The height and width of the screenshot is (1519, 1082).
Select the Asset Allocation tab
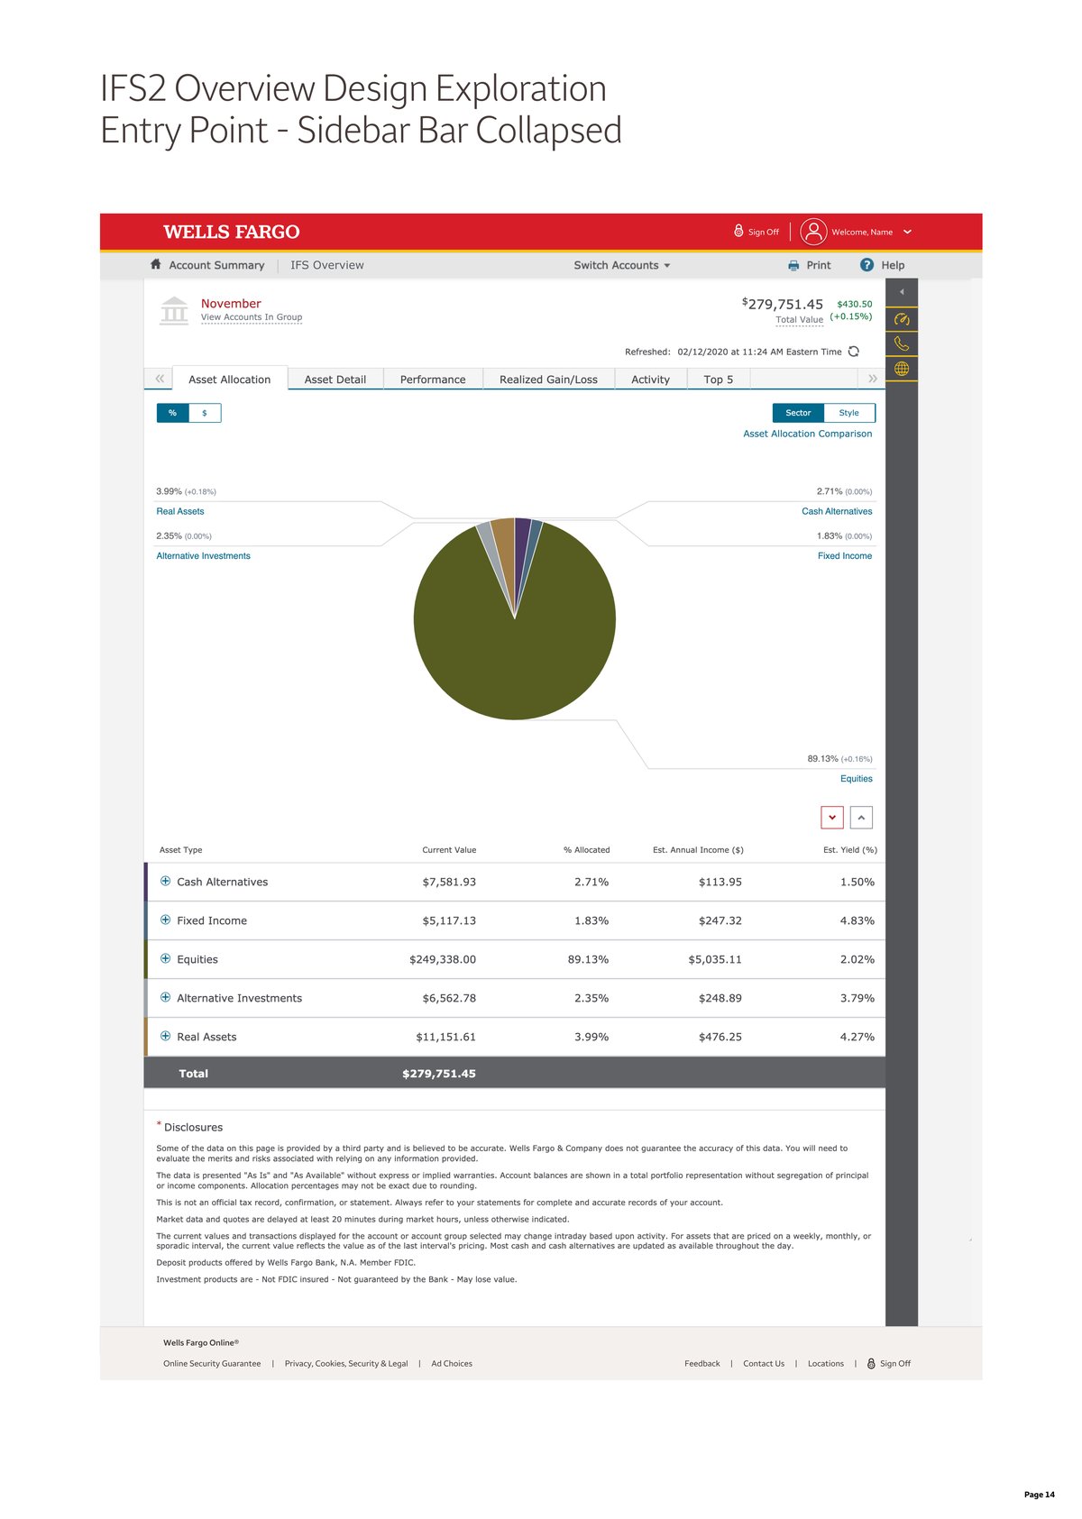[230, 379]
